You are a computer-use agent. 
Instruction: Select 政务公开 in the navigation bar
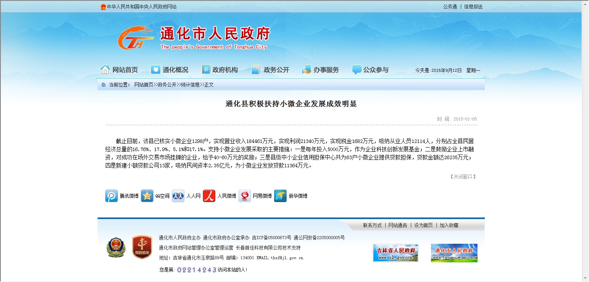pos(270,70)
